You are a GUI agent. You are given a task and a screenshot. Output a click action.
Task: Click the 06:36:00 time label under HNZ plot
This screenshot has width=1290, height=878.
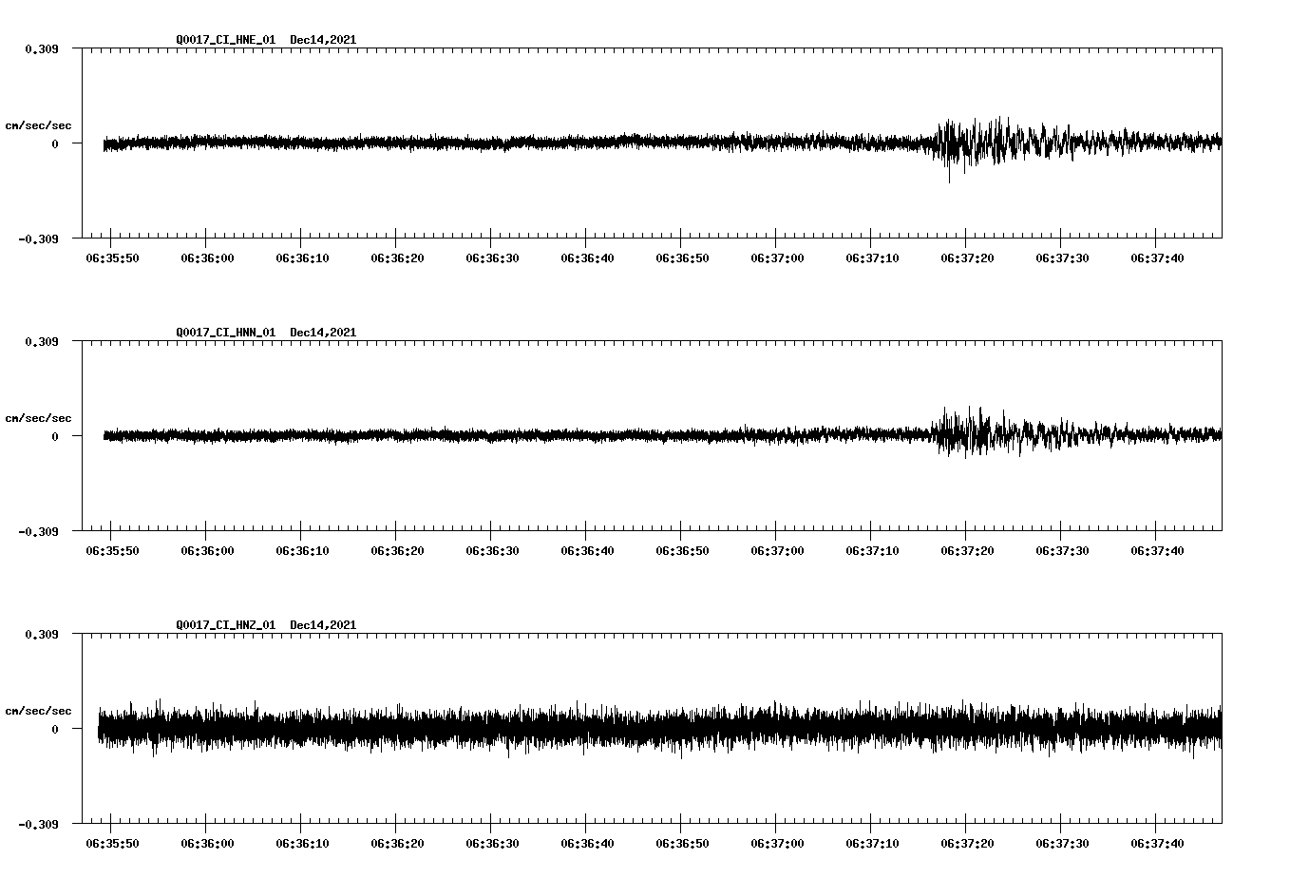207,844
